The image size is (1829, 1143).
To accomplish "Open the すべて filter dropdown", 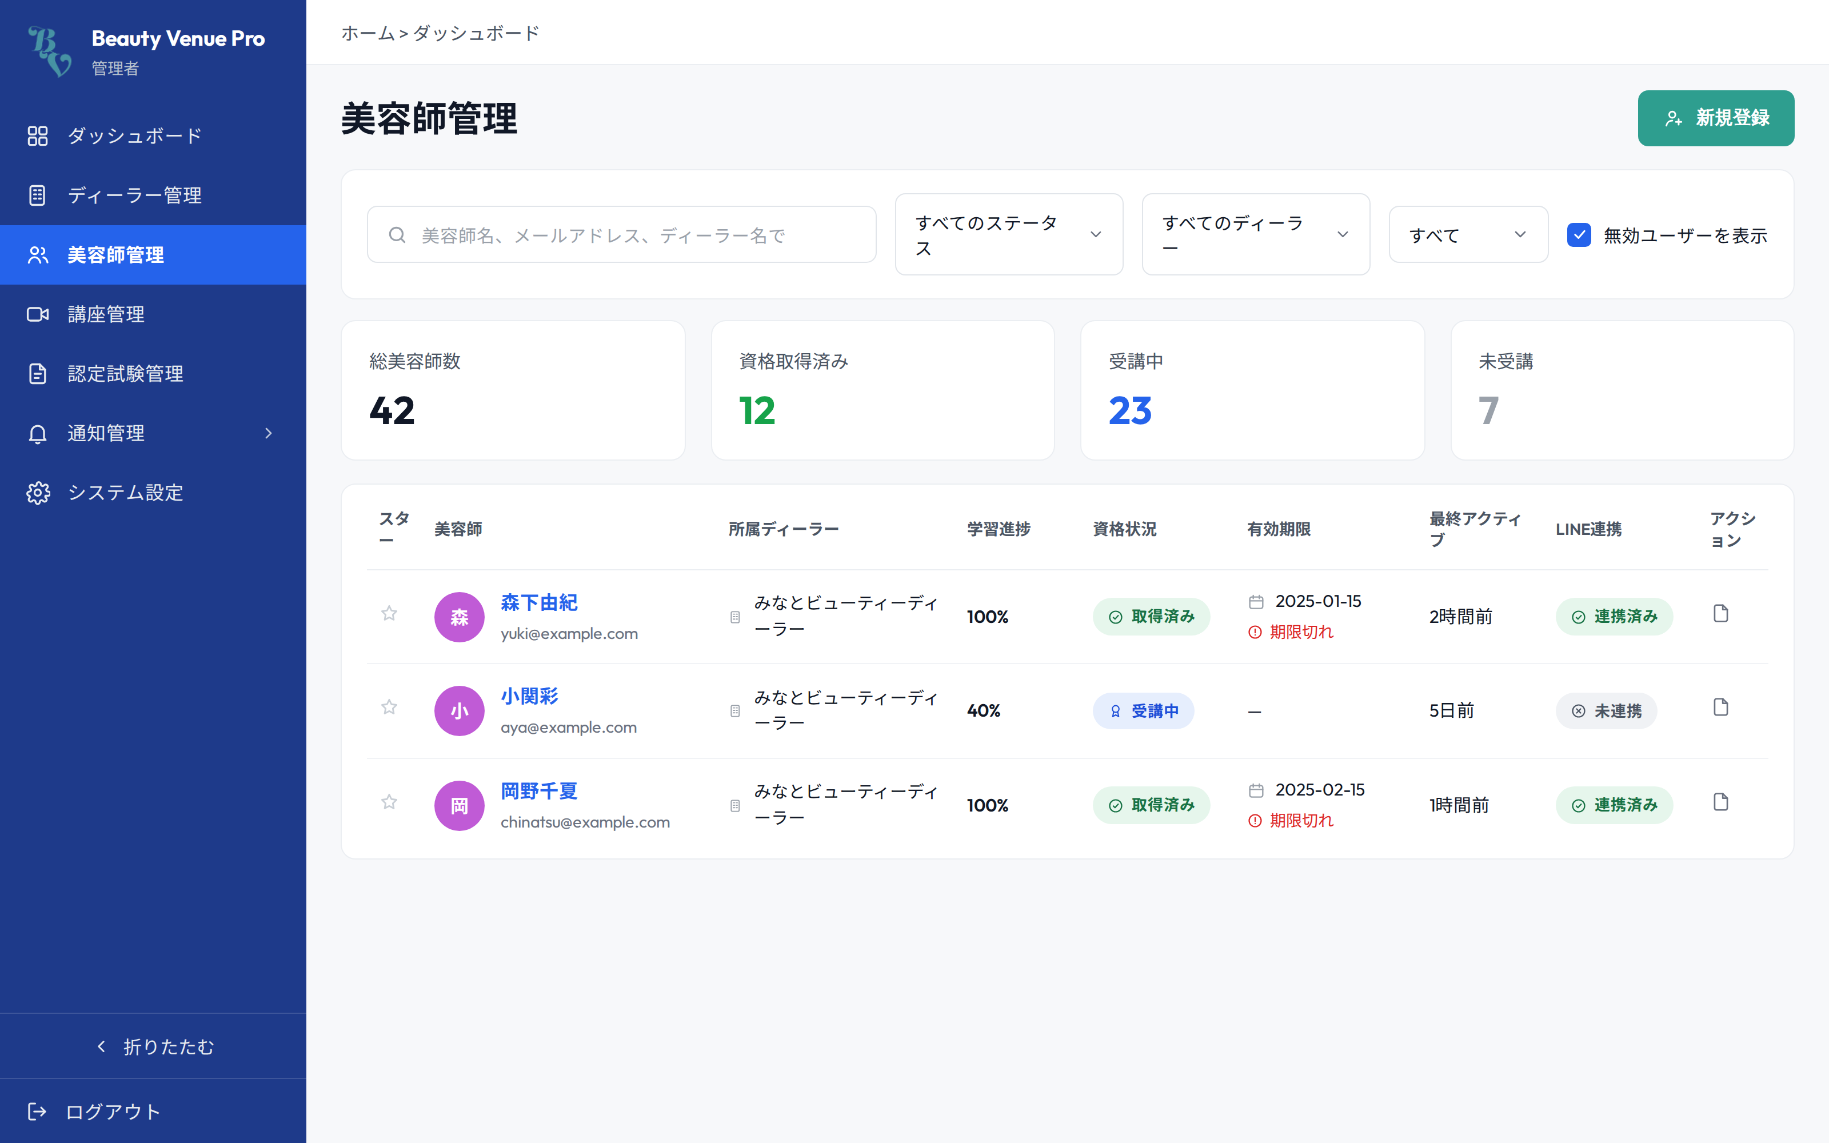I will [1468, 234].
